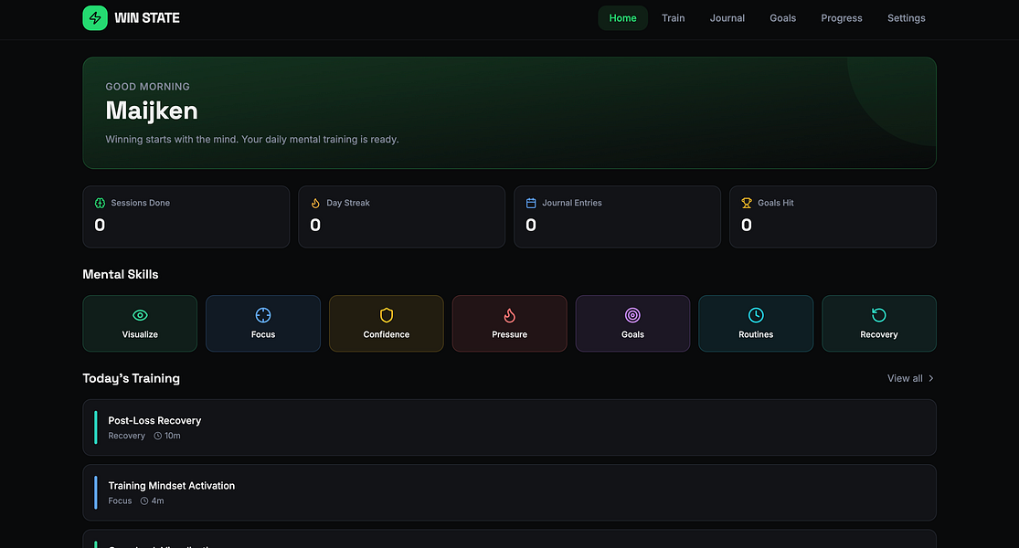Click the Today's Training heading
This screenshot has width=1019, height=548.
132,378
